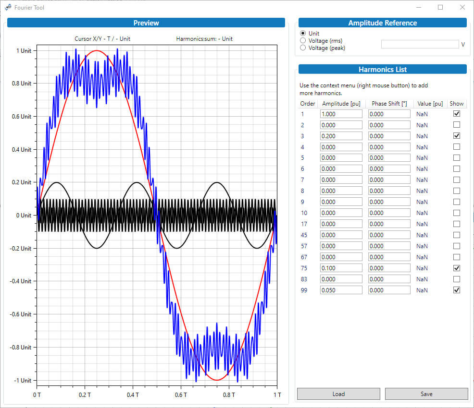The width and height of the screenshot is (474, 408).
Task: Click amplitude field of harmonic order 1
Action: coord(341,114)
